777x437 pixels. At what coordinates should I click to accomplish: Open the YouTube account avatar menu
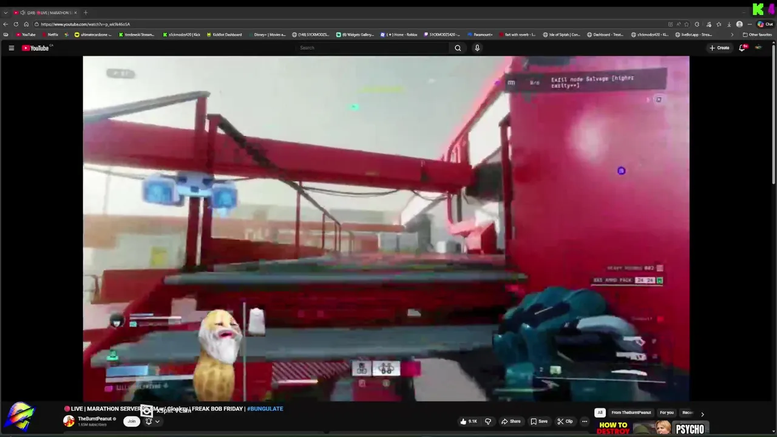point(758,48)
